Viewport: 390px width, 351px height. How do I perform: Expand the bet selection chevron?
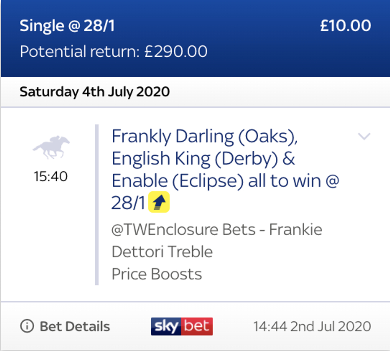tap(364, 136)
